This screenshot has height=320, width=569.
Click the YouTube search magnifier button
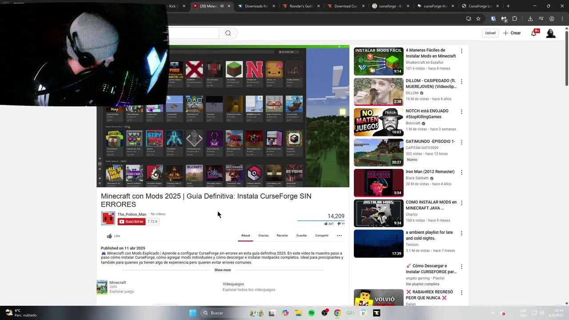[228, 33]
